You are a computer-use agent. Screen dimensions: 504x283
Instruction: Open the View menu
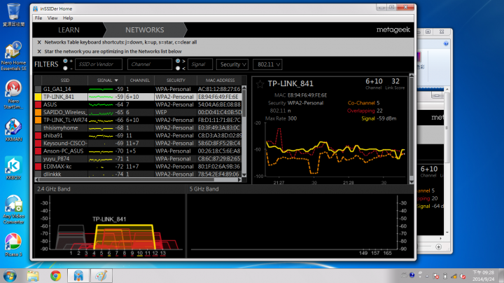pyautogui.click(x=52, y=18)
